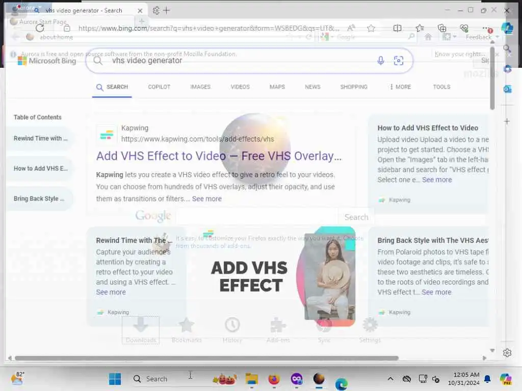
Task: Start voice search with microphone icon
Action: (380, 61)
